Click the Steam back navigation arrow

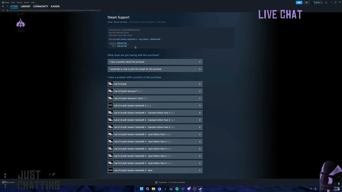coord(3,6)
